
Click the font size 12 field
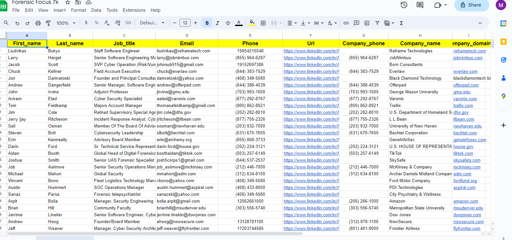coord(185,23)
